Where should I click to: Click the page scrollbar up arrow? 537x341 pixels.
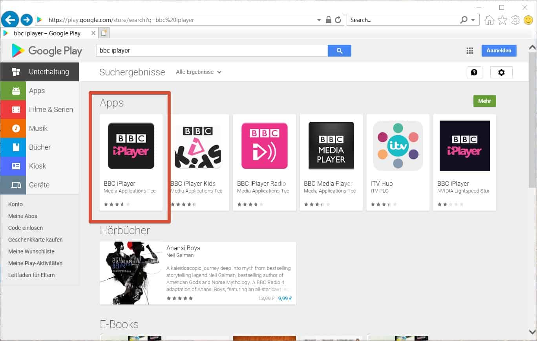point(532,47)
